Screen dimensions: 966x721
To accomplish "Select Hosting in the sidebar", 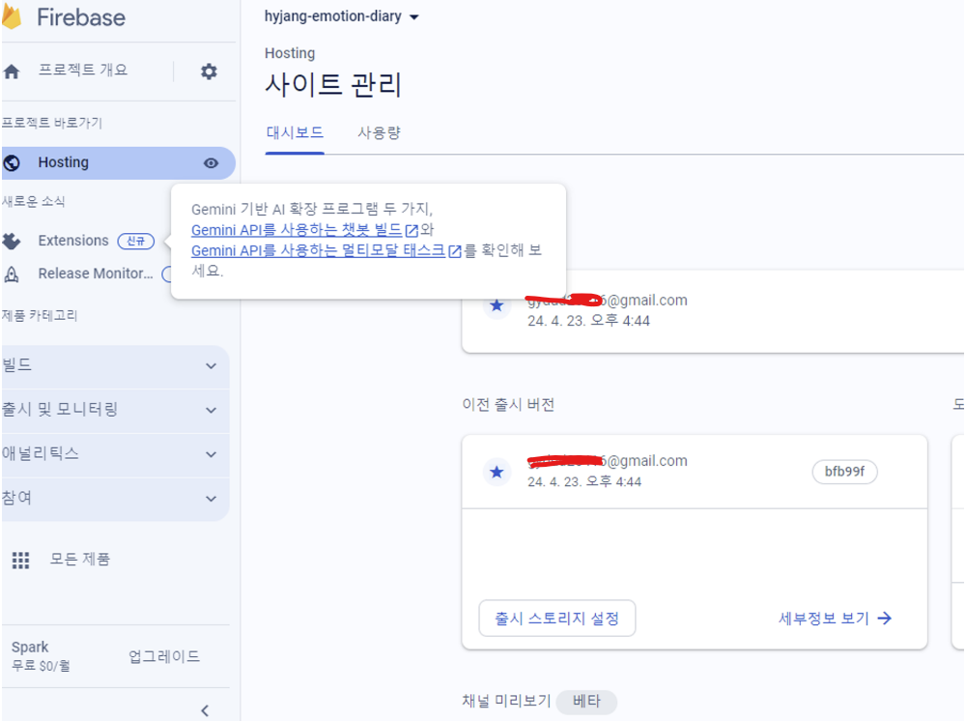I will [118, 162].
